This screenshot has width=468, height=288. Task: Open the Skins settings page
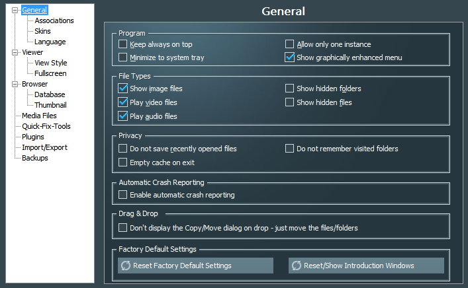42,31
